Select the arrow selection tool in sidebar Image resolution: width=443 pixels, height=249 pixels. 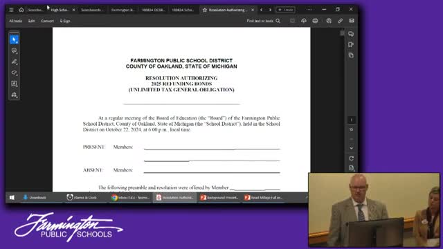tap(14, 39)
